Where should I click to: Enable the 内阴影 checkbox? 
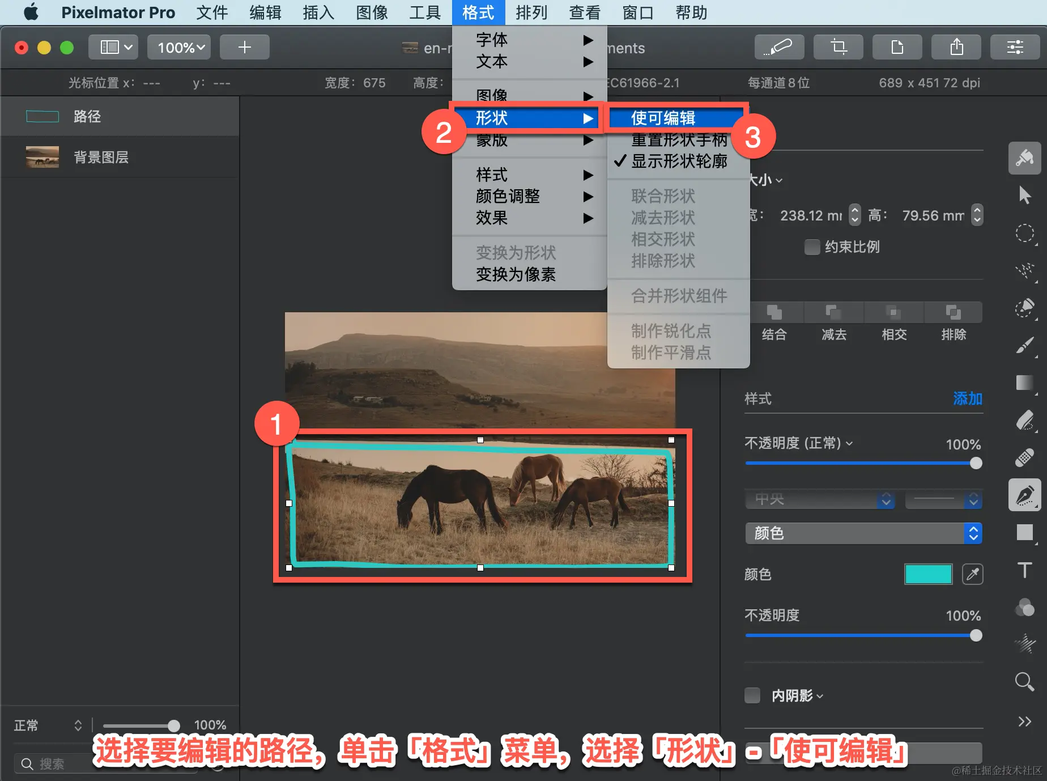[x=752, y=695]
